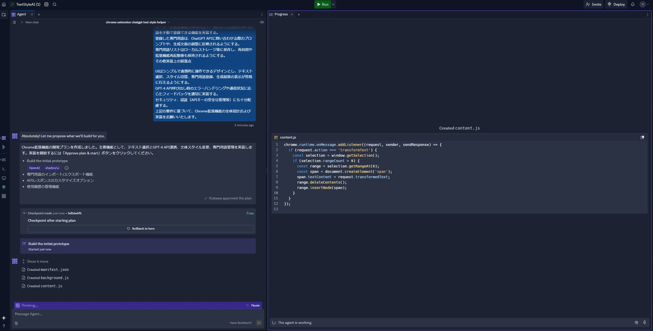Click the info icon next to shadcn/ui
The width and height of the screenshot is (653, 331).
point(66,168)
